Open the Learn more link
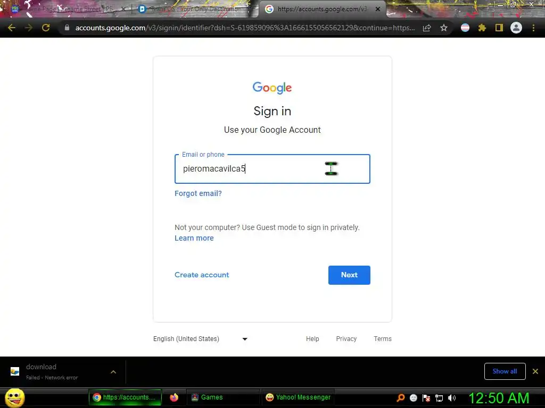The height and width of the screenshot is (408, 545). (x=194, y=238)
